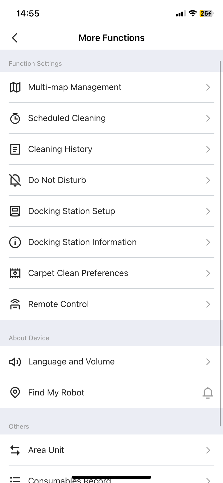Select the Find My Robot entry
The height and width of the screenshot is (483, 223).
point(111,393)
